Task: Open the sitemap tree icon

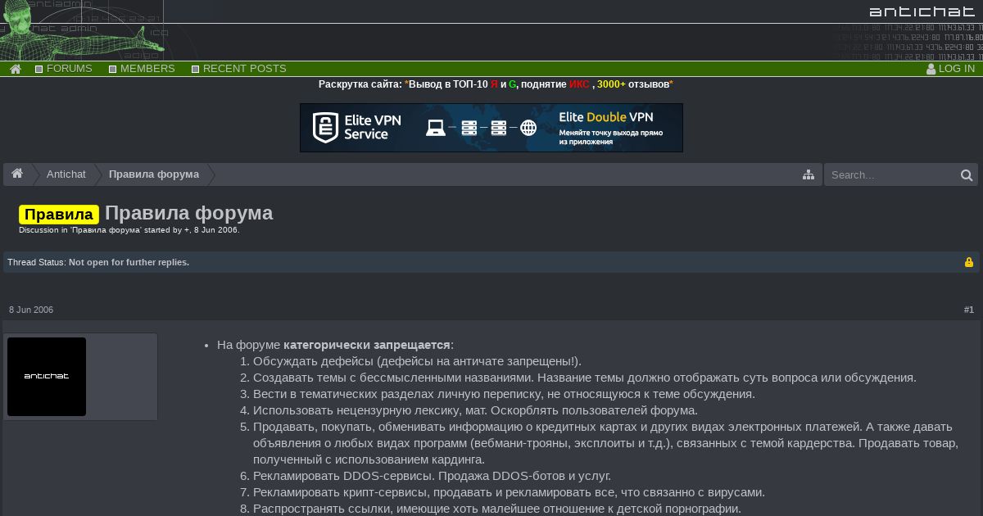Action: pos(809,174)
